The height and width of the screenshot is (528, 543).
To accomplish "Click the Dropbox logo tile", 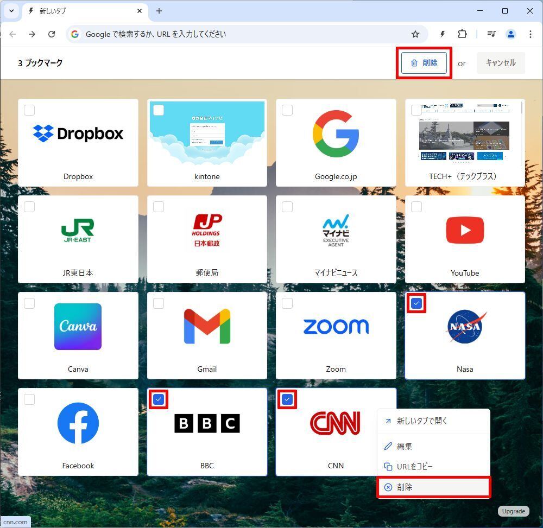I will pyautogui.click(x=78, y=133).
